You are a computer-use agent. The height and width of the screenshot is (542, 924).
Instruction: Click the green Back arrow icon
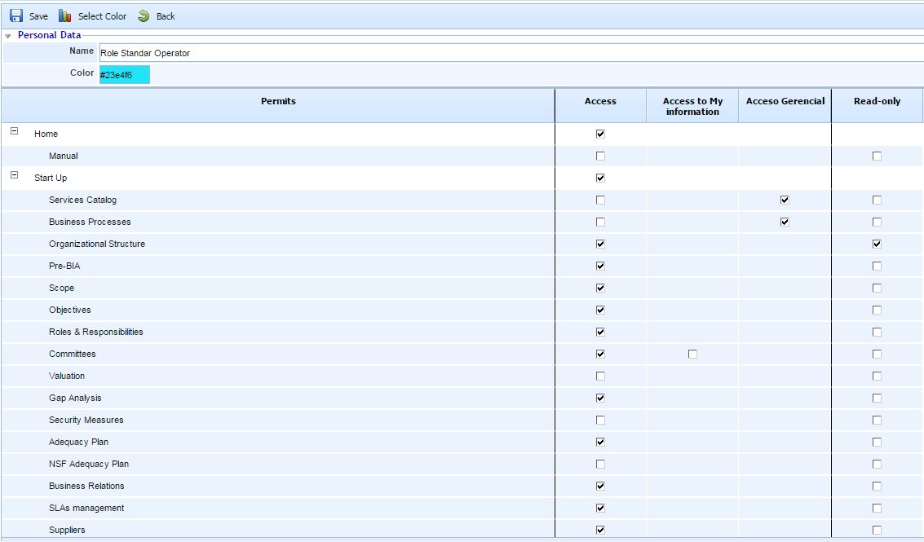coord(144,16)
